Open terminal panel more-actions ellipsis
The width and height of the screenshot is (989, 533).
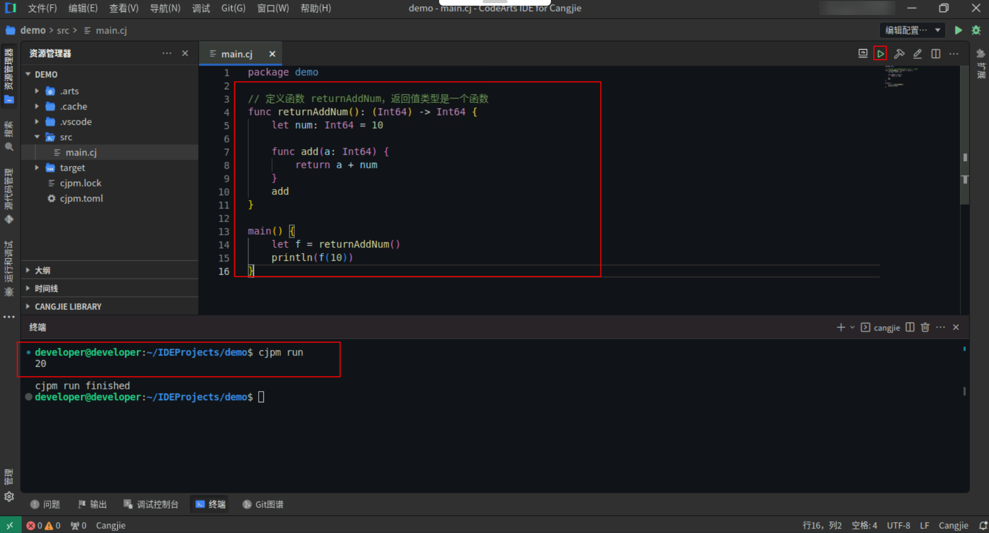(940, 327)
